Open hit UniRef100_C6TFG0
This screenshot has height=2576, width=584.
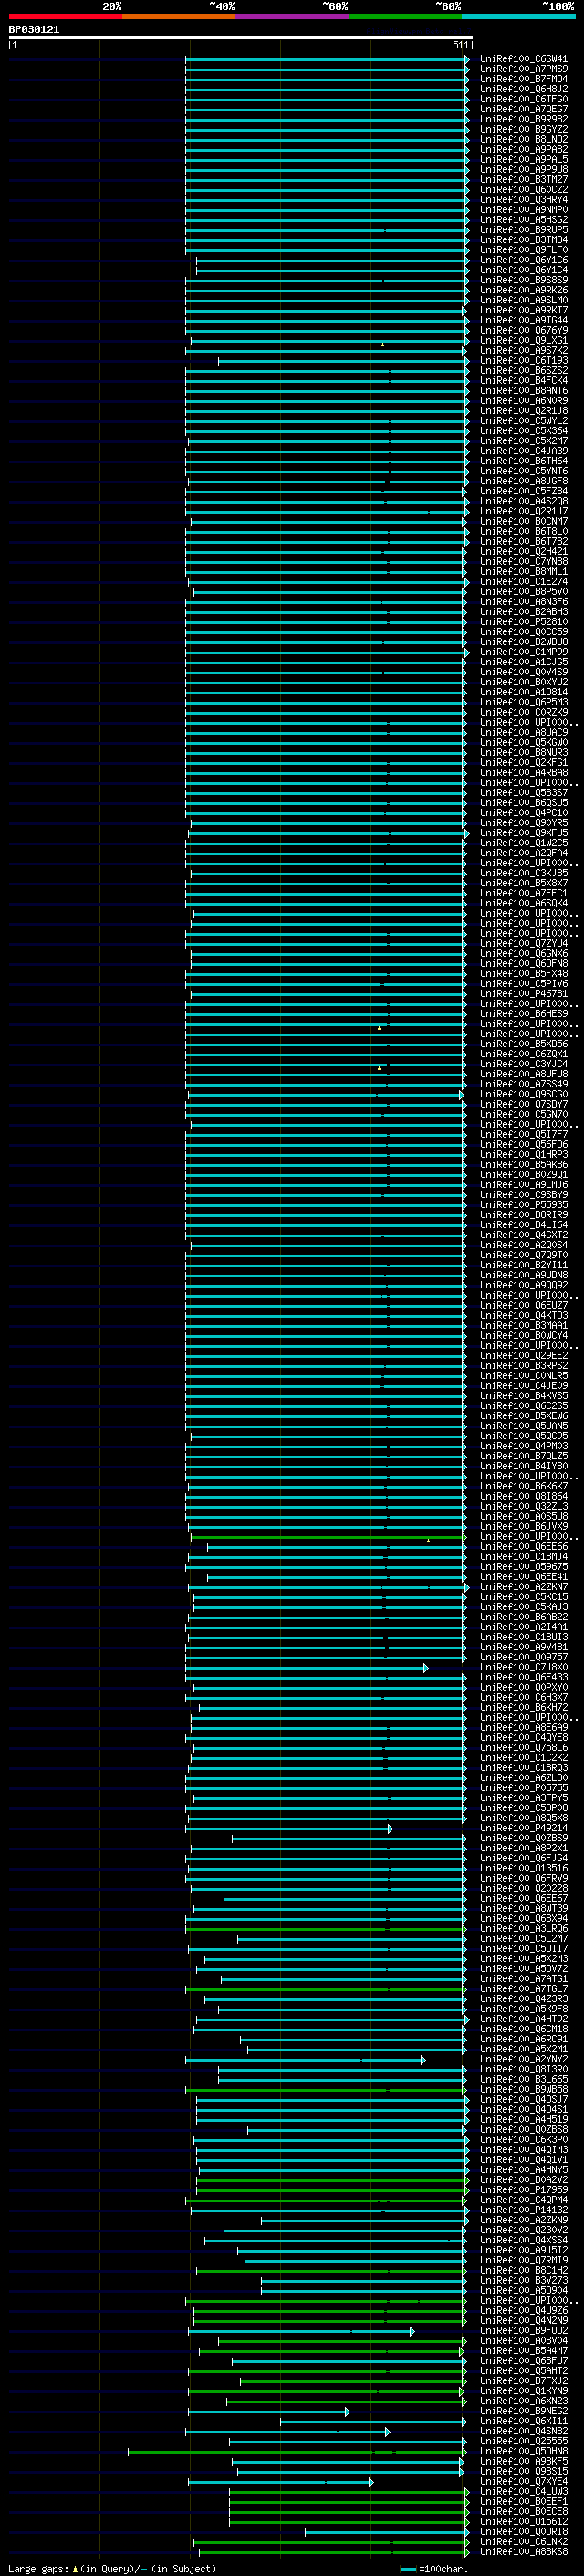point(524,99)
